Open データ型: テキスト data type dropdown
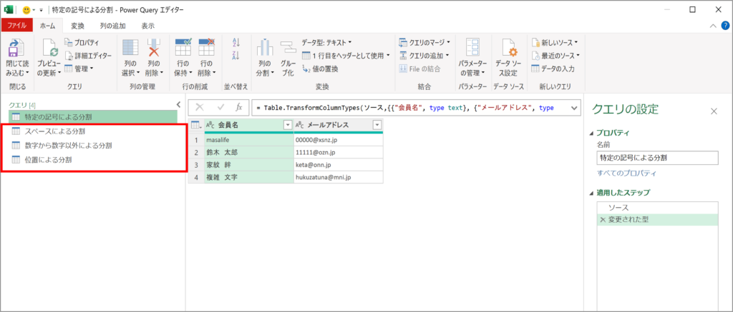This screenshot has width=733, height=312. 326,42
